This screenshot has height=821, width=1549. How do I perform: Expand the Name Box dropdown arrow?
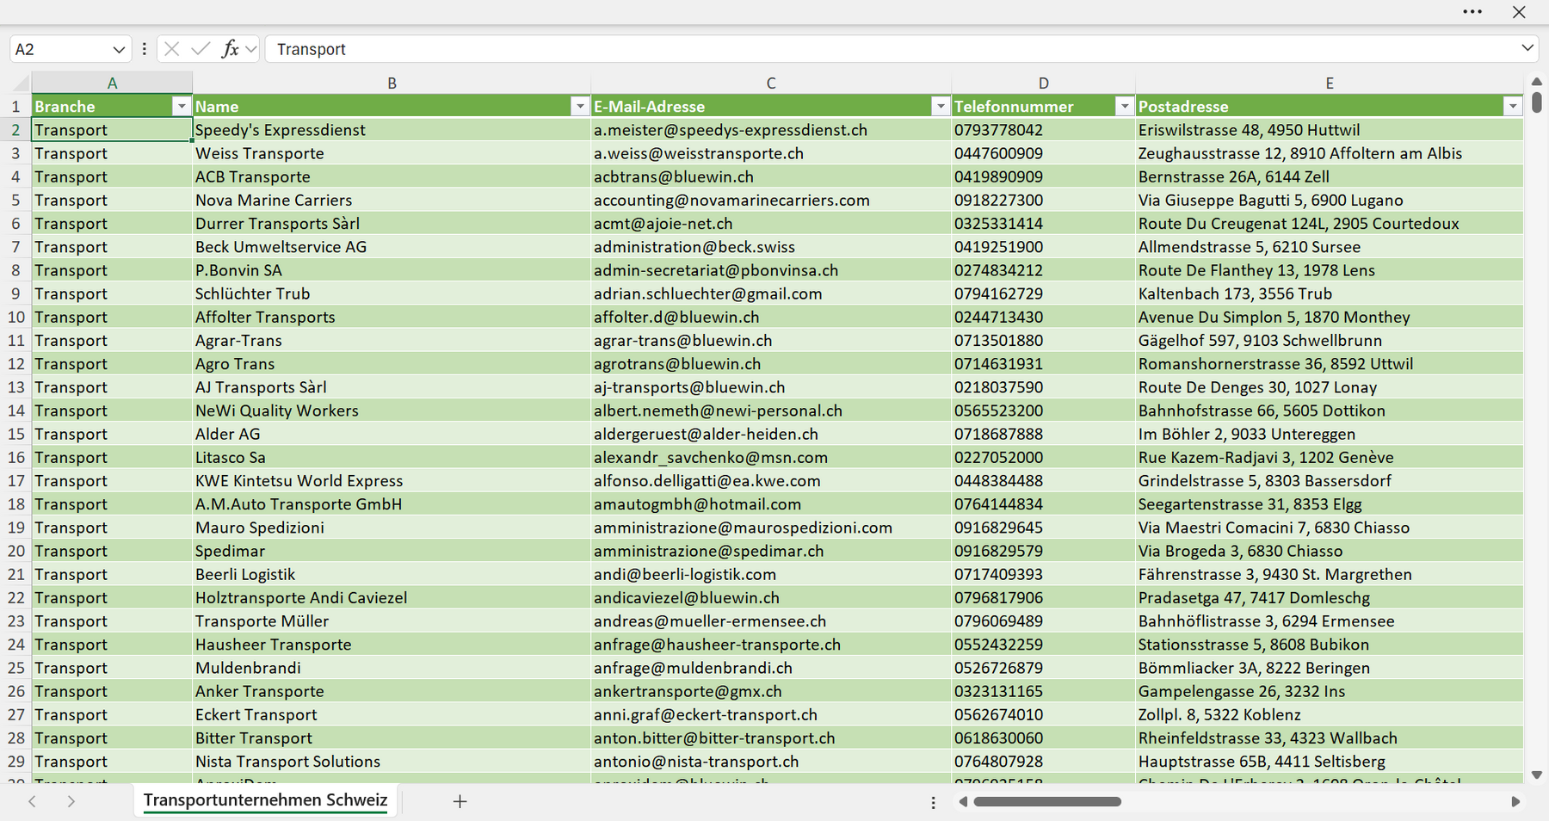119,49
